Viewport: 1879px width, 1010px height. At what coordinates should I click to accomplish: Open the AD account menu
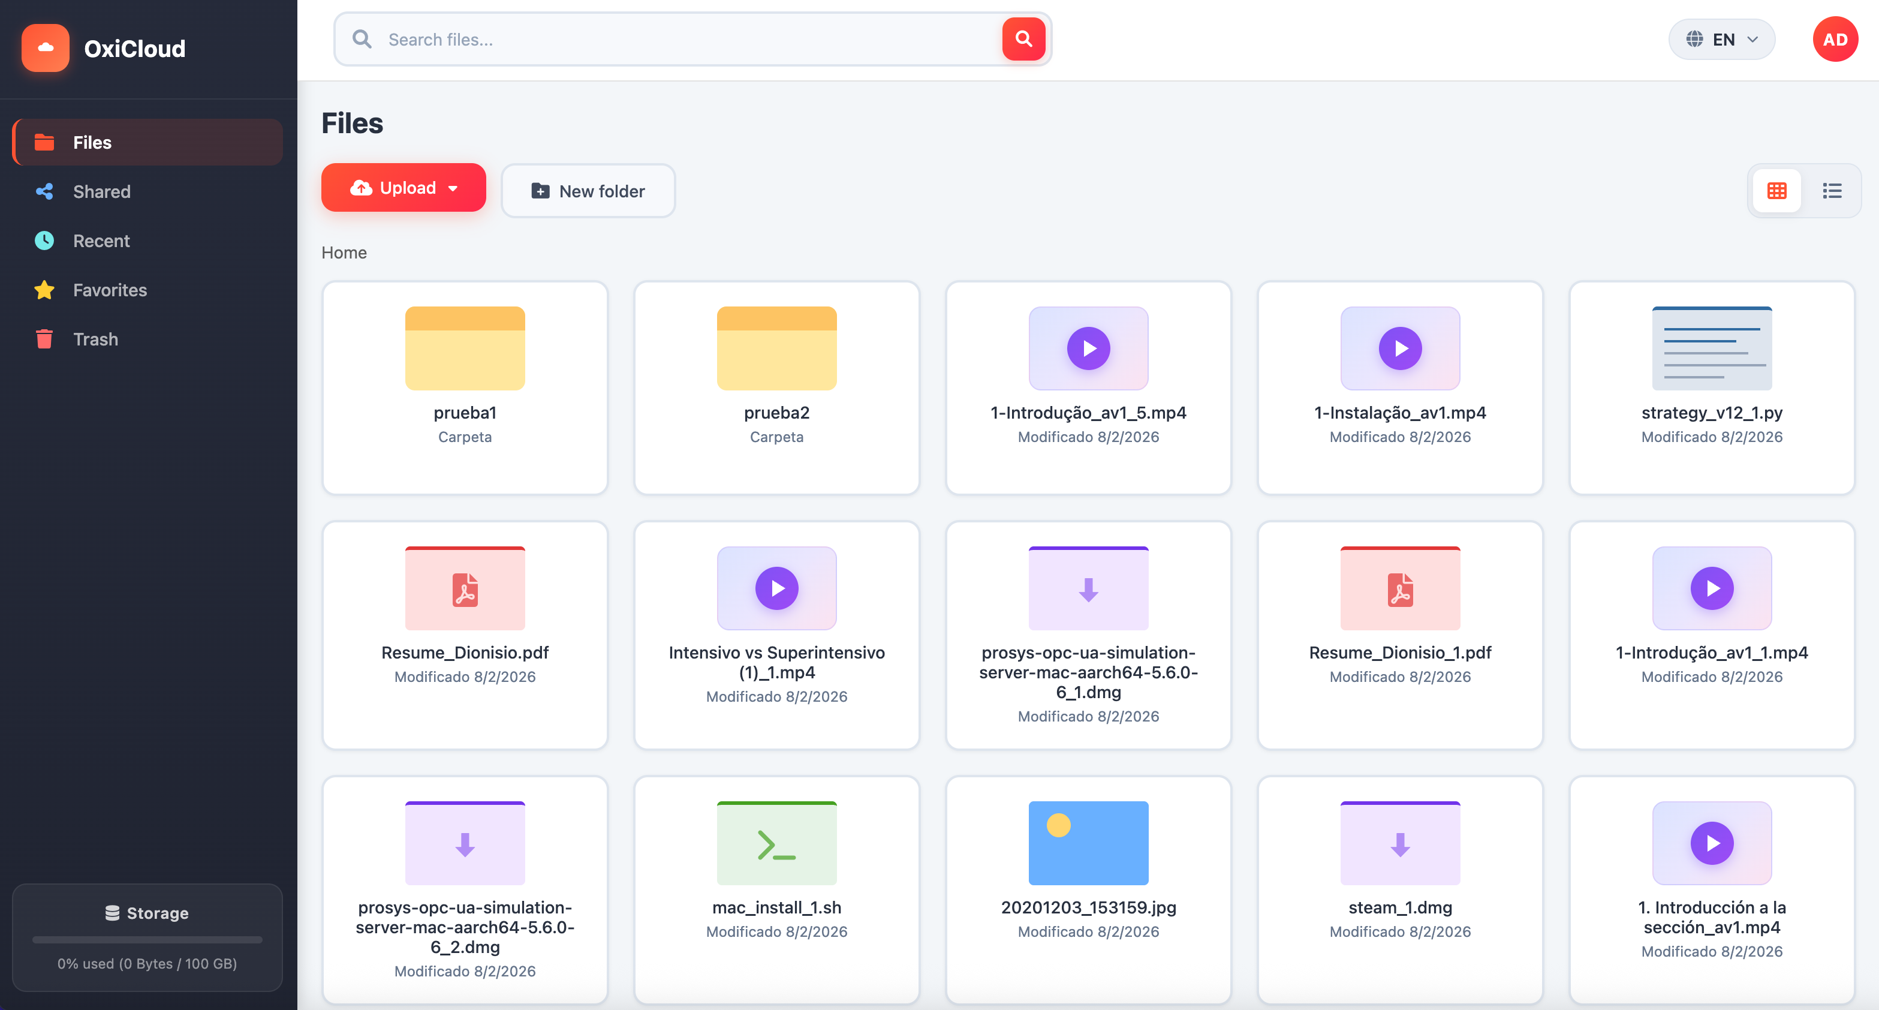tap(1835, 38)
